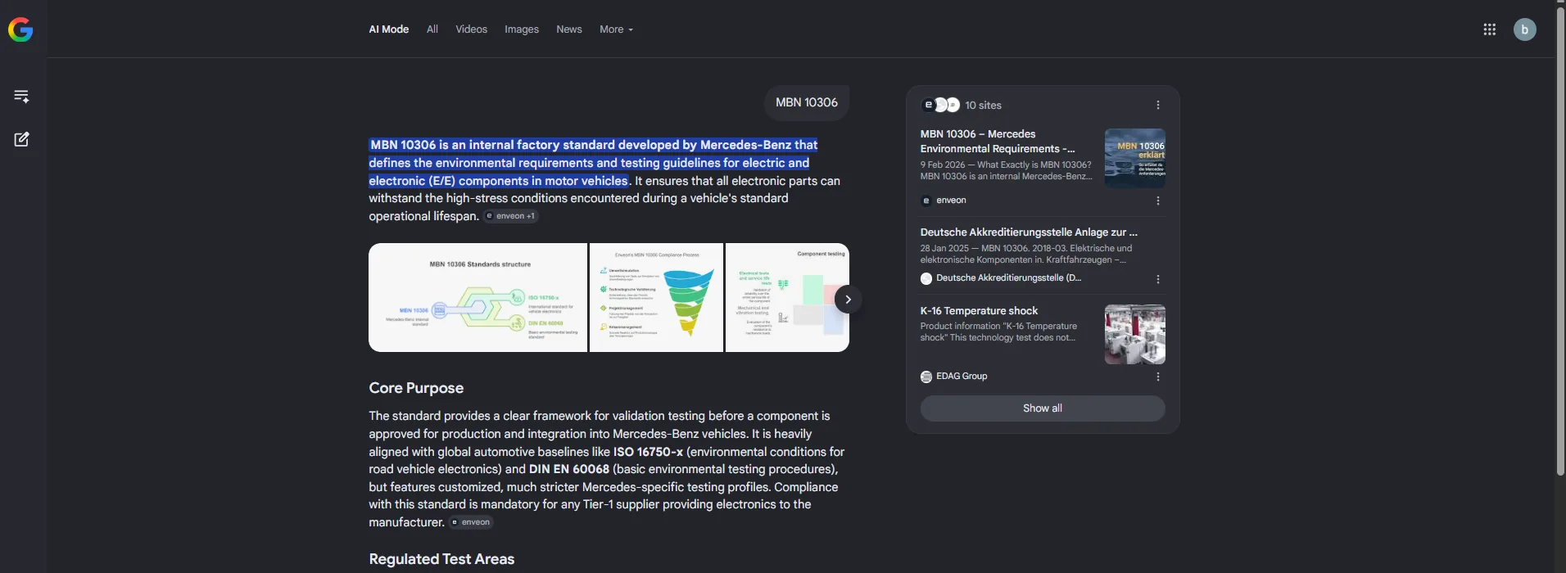Open Deutsche Akkreditierungsstelle Anlage zur result
Screen dimensions: 1566x573
pyautogui.click(x=1029, y=232)
